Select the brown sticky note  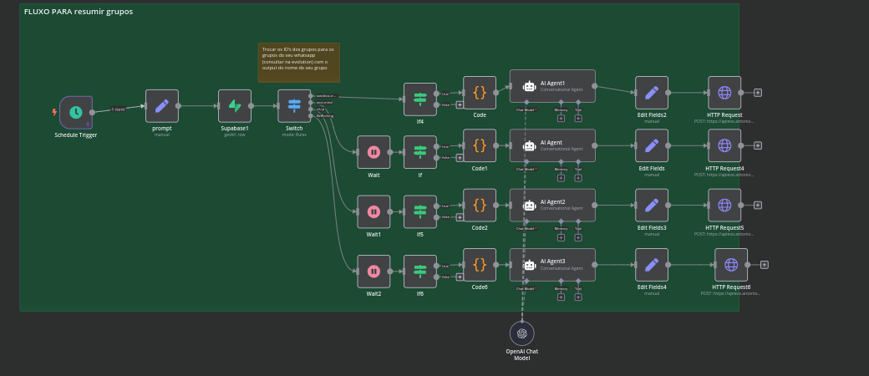click(298, 63)
